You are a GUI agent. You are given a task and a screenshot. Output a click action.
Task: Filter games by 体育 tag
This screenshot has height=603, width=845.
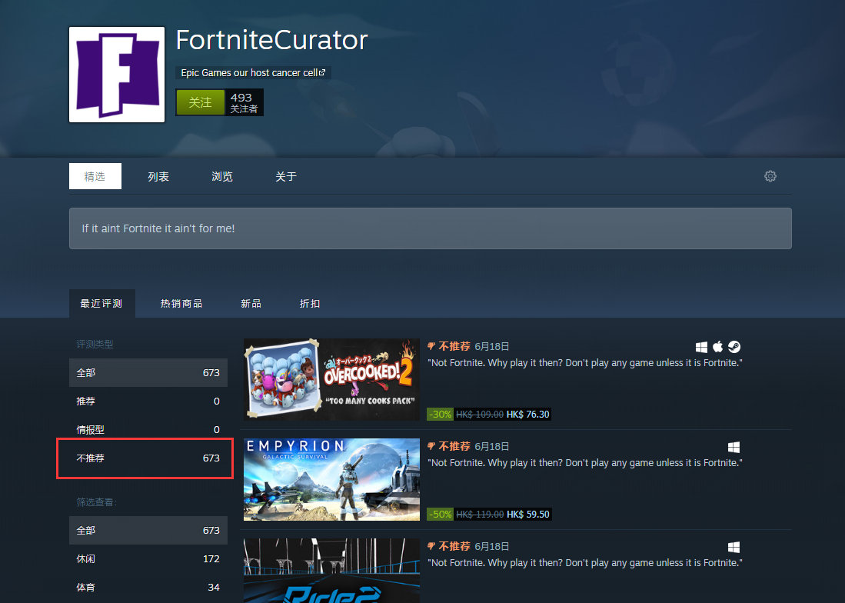[x=148, y=588]
